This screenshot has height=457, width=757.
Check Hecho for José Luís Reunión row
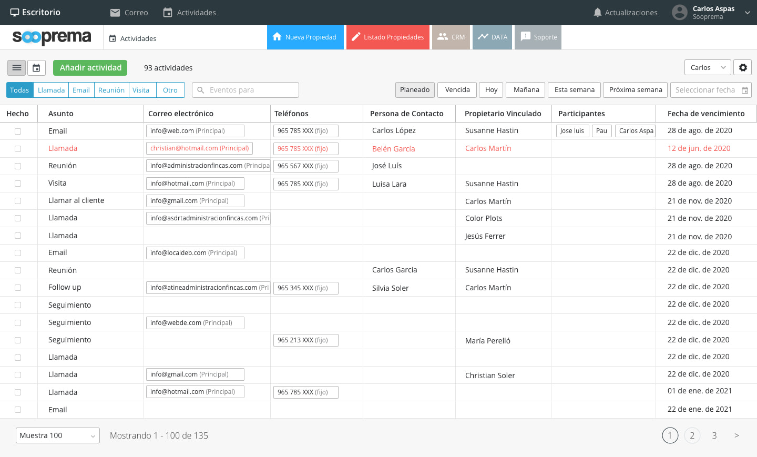click(x=18, y=166)
